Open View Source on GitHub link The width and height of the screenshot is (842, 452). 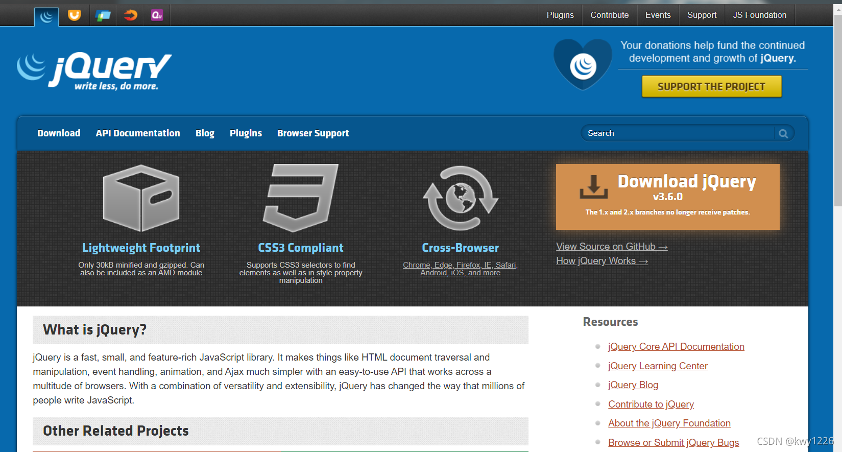pos(612,247)
